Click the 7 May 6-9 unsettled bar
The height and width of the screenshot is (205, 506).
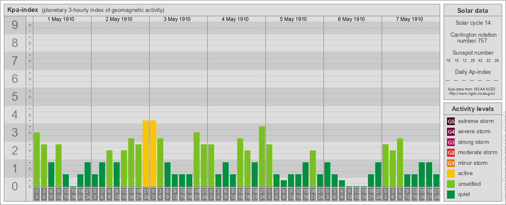tap(400, 162)
